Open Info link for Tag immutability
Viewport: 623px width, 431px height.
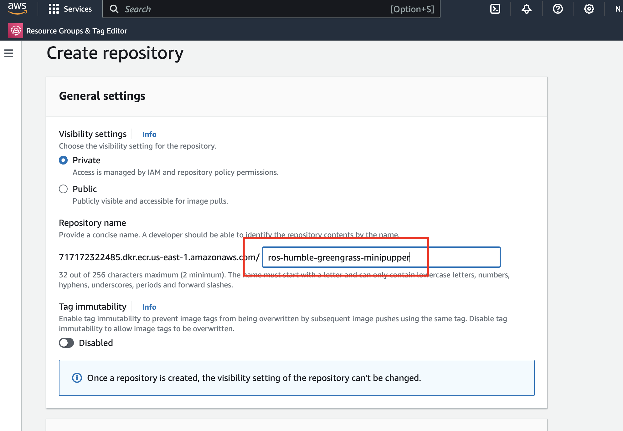[x=149, y=307]
